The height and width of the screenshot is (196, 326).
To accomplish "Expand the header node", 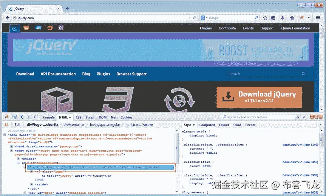I will (x=18, y=159).
